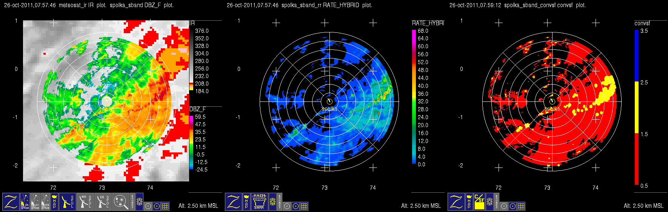Screen dimensions: 668x212
Task: Click the spolka label at the RATE_HYBRID radar center
Action: coord(329,109)
